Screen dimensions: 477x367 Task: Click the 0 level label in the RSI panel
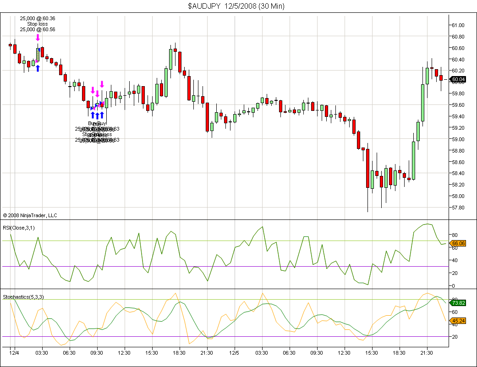click(x=453, y=286)
